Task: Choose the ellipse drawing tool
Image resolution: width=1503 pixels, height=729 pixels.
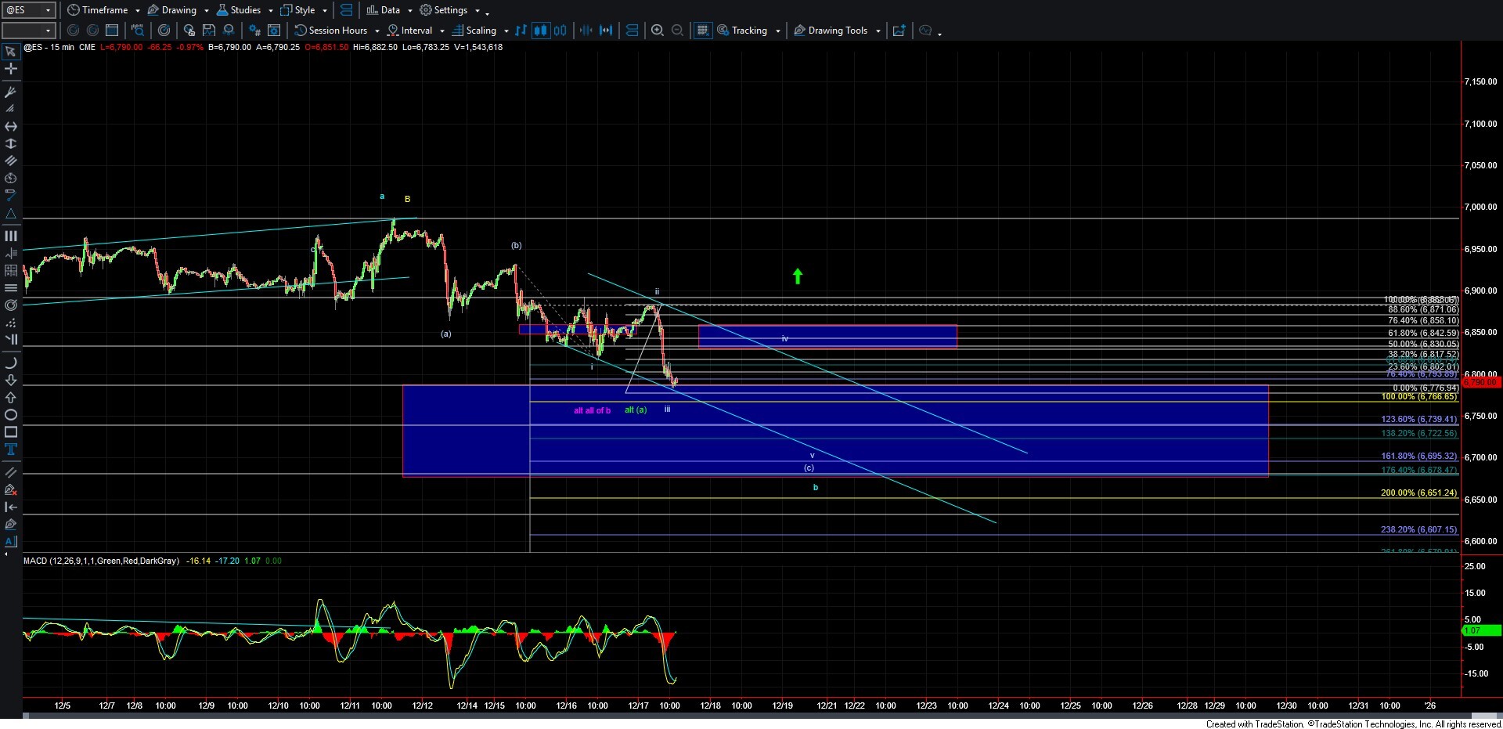Action: pyautogui.click(x=11, y=415)
